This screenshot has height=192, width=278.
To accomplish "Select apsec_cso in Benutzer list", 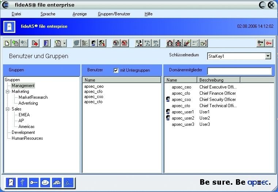I will click(x=94, y=97).
